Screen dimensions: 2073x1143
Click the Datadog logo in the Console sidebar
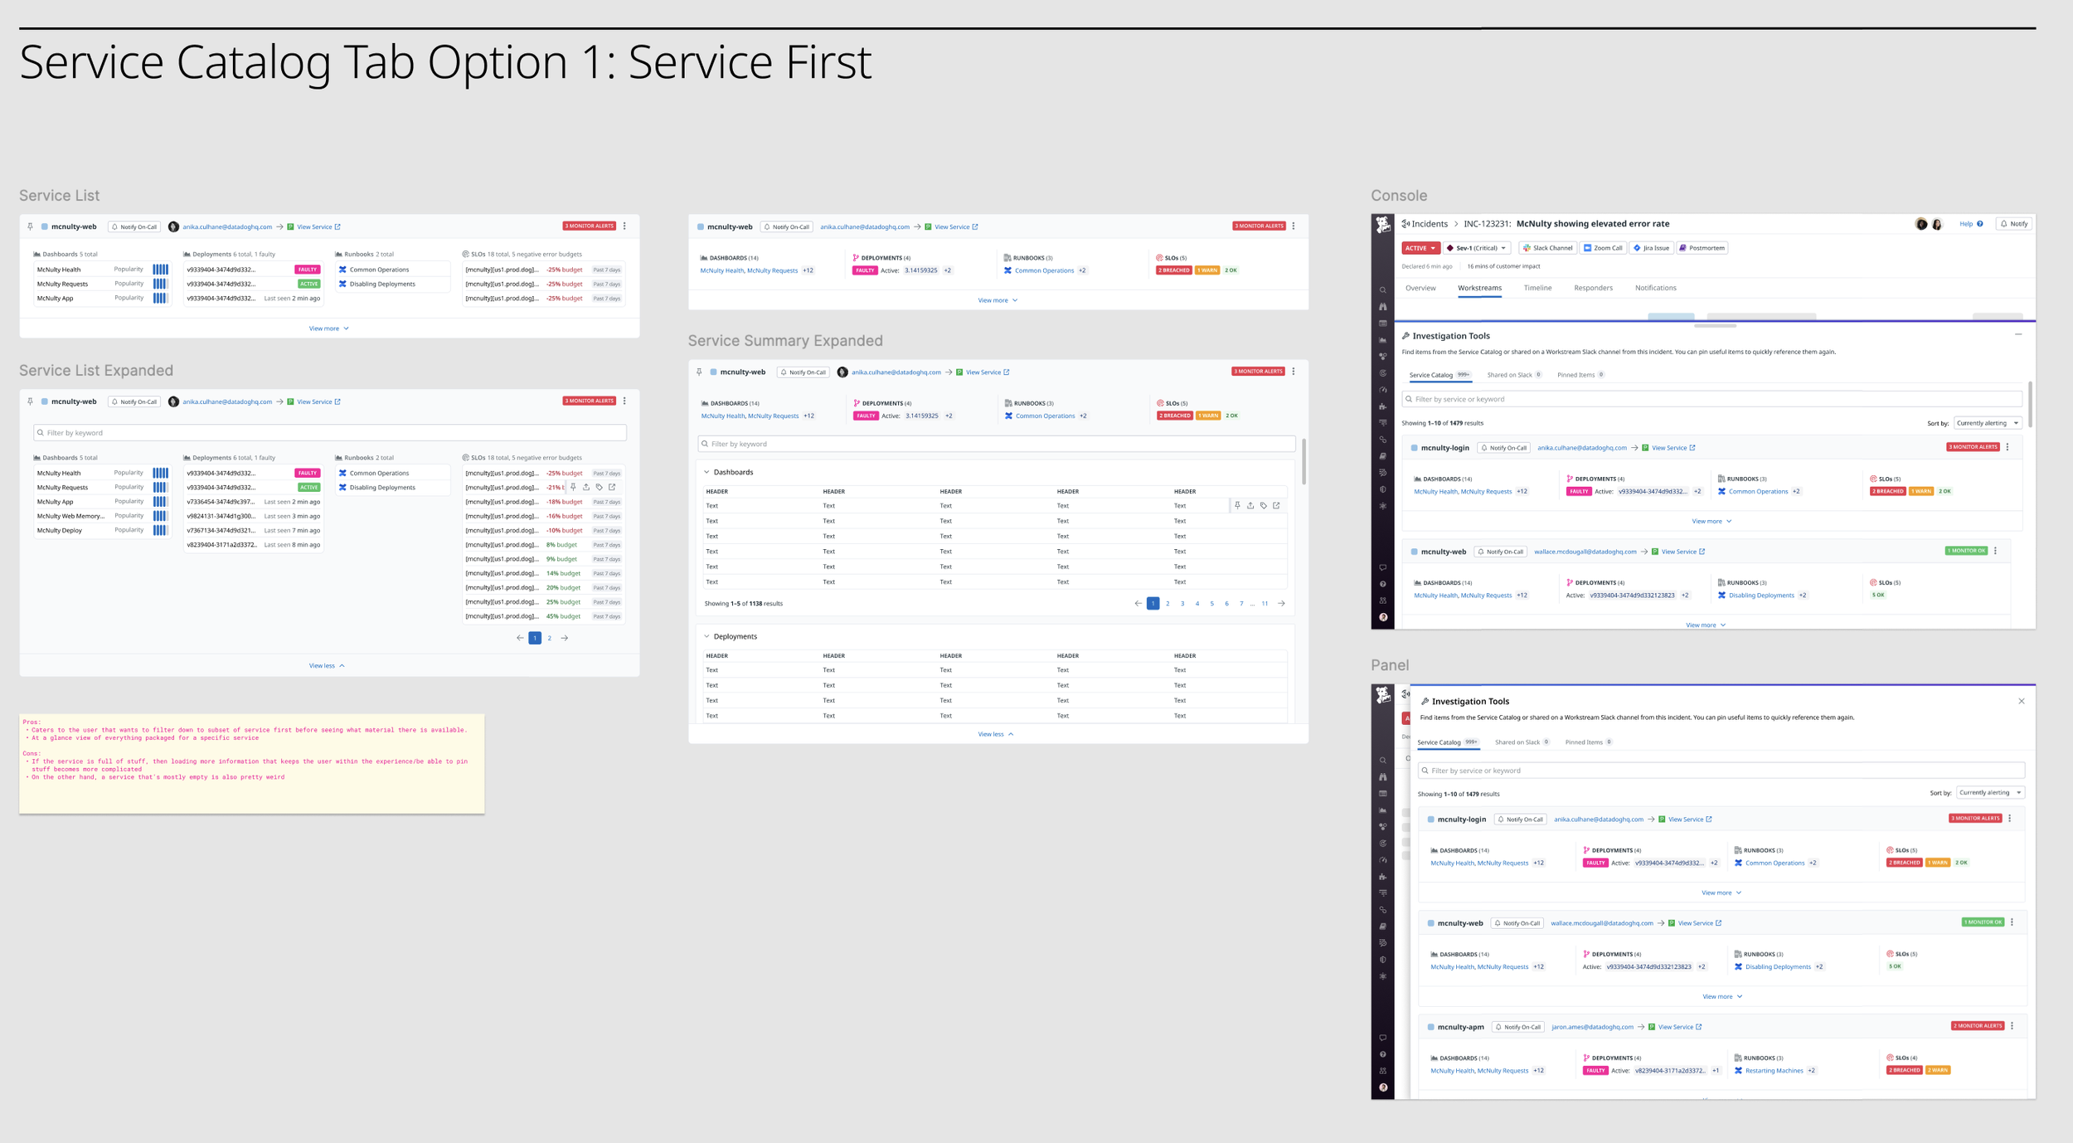click(x=1382, y=225)
